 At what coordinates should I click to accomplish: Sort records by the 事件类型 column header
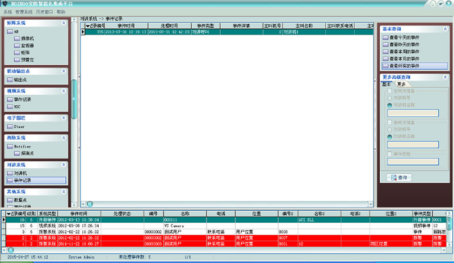pos(201,26)
